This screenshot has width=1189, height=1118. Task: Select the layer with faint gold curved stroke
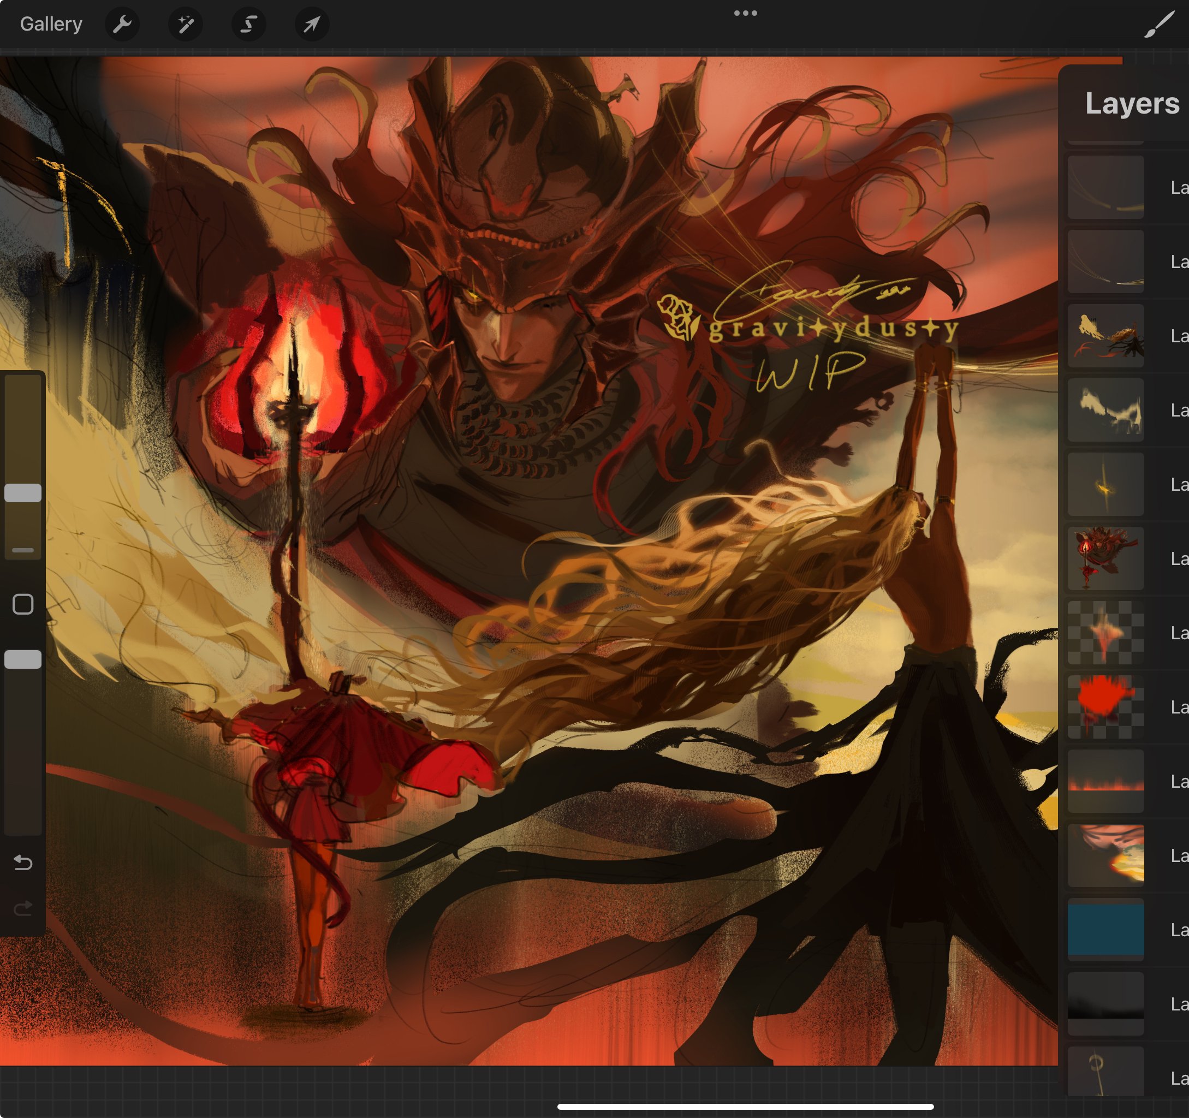[1105, 187]
